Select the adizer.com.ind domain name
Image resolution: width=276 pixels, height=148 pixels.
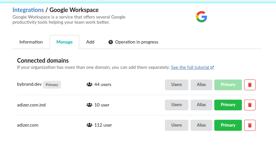[x=31, y=105]
